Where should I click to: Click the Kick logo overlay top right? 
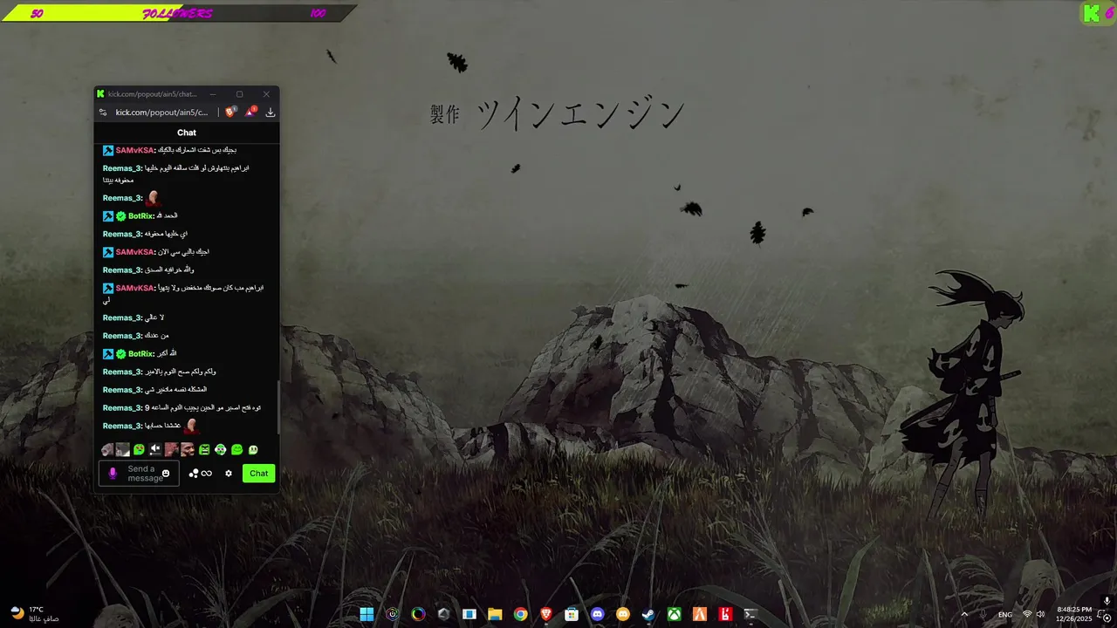click(x=1092, y=13)
